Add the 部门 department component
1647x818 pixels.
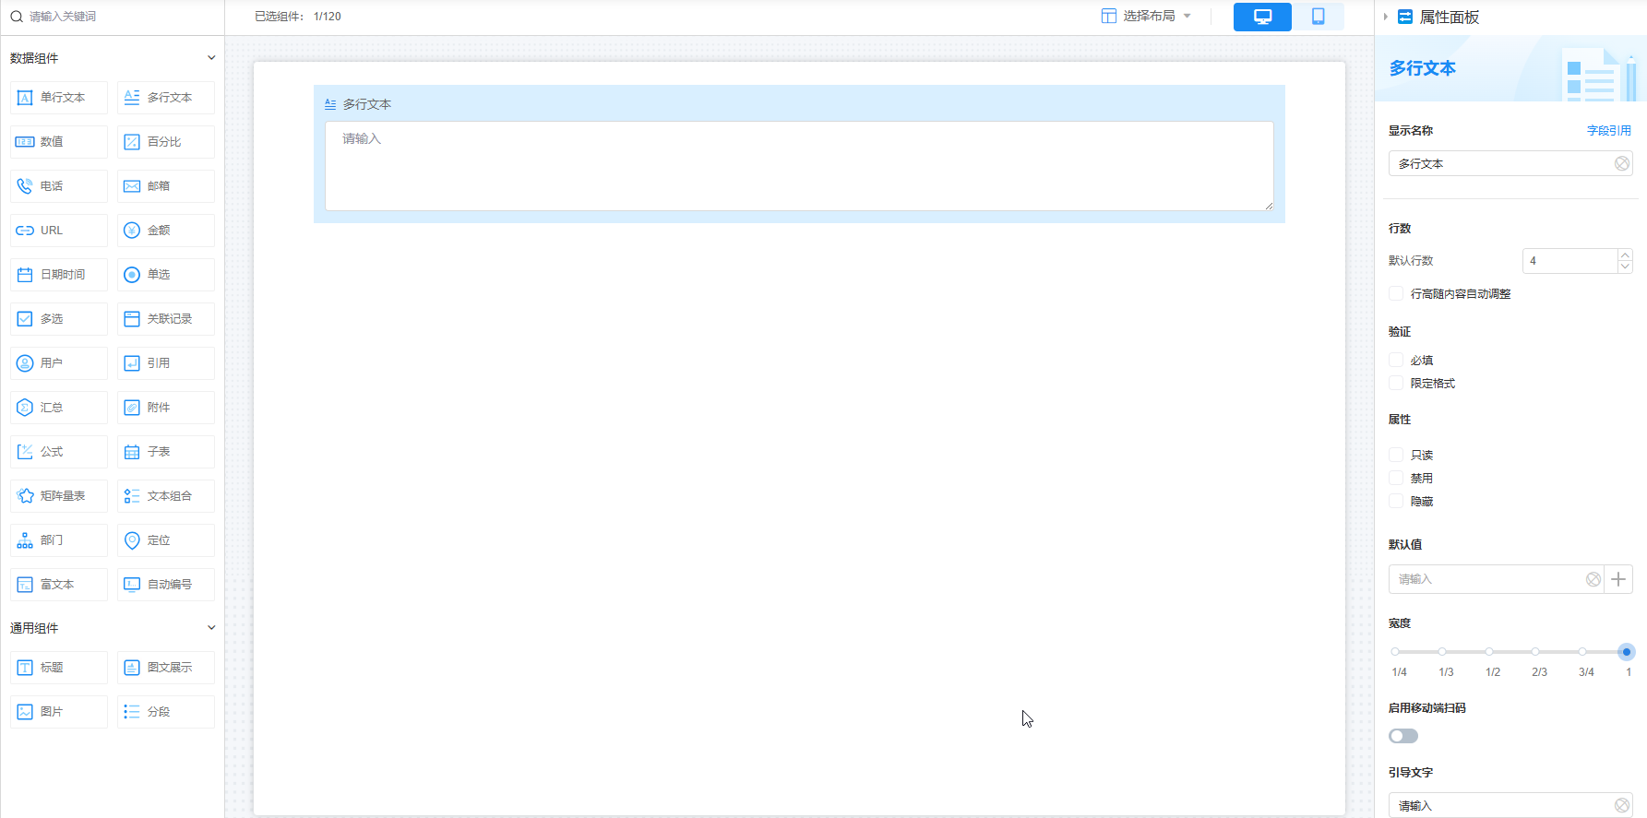(x=59, y=540)
